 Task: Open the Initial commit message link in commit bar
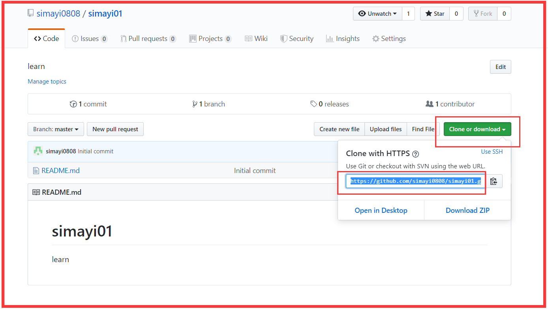click(x=96, y=151)
